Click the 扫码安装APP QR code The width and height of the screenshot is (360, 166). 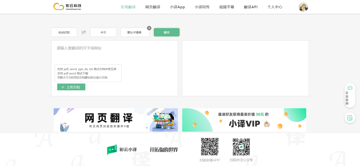pos(210,147)
